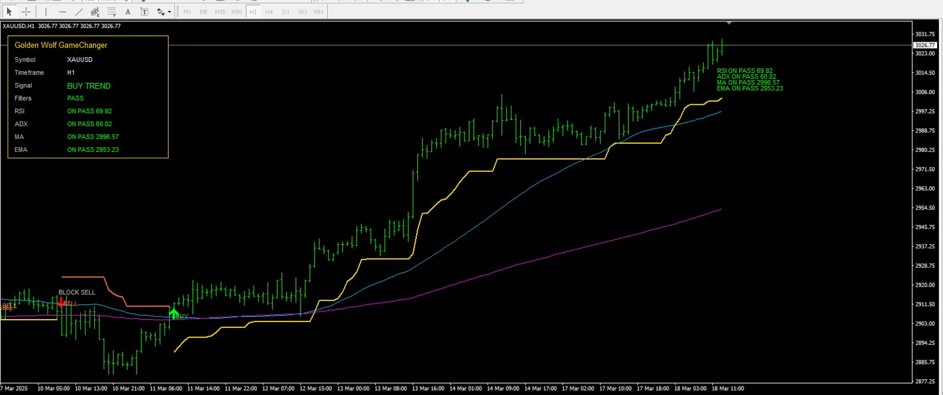The height and width of the screenshot is (395, 943).
Task: Click the Filters PASS value
Action: [x=75, y=98]
